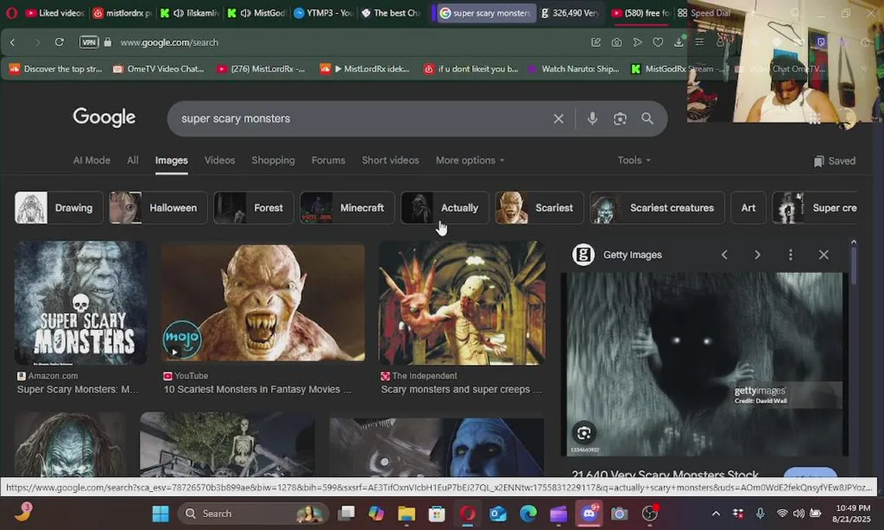The image size is (884, 530).
Task: Select the Short videos results tab
Action: (x=390, y=160)
